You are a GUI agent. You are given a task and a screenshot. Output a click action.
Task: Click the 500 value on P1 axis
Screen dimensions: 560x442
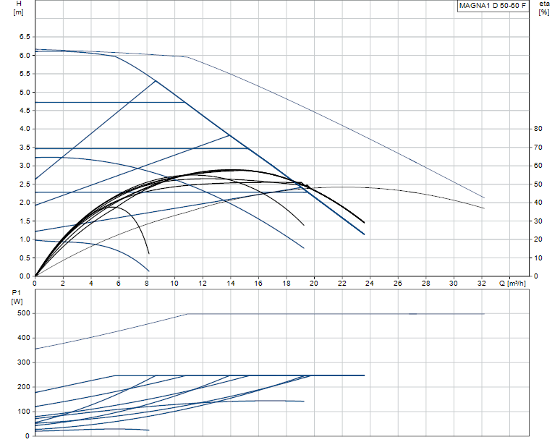[x=24, y=313]
